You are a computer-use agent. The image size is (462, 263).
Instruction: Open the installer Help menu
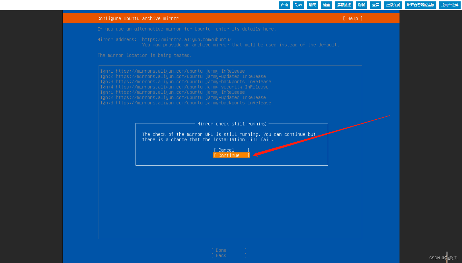[x=352, y=18]
